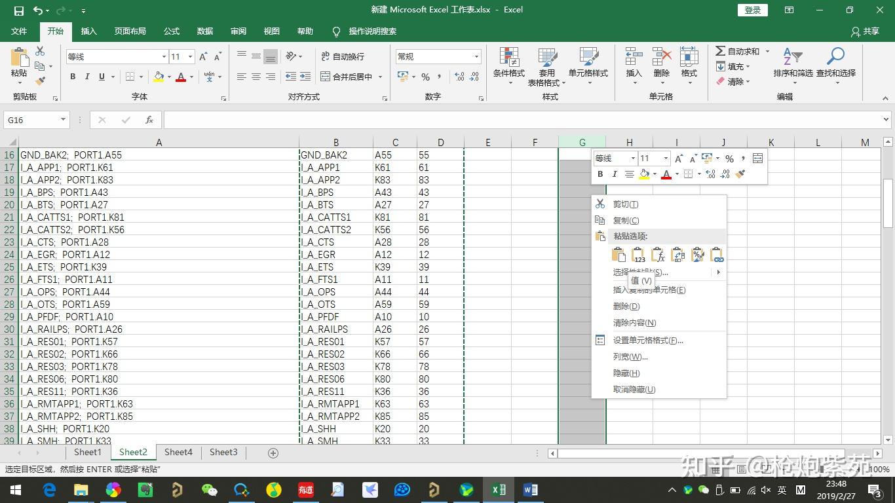This screenshot has height=503, width=895.
Task: Open the ribbon font name dropdown (等线)
Action: pyautogui.click(x=164, y=57)
